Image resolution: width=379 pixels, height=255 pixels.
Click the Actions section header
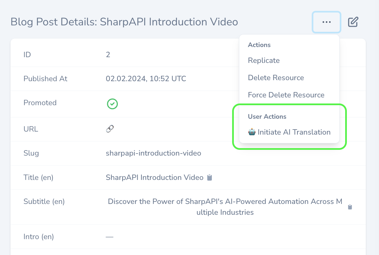coord(259,45)
